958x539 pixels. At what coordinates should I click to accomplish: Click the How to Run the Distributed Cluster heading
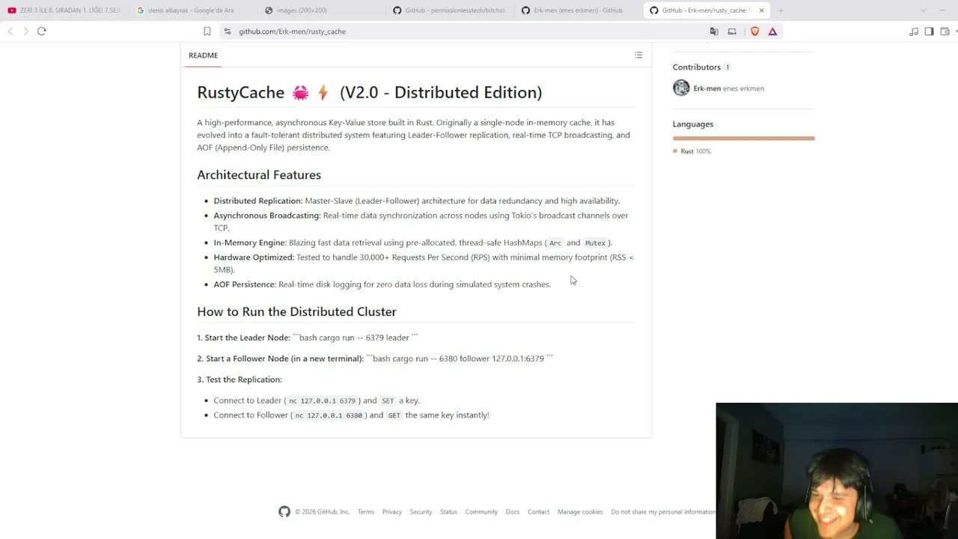[x=296, y=312]
